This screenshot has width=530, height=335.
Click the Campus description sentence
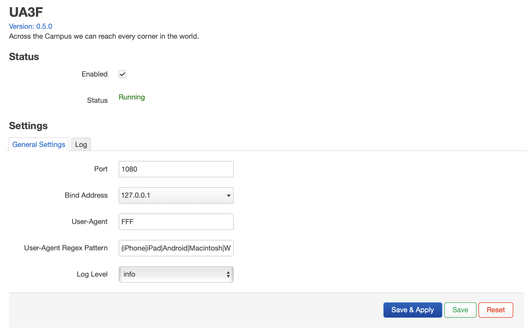(x=104, y=36)
